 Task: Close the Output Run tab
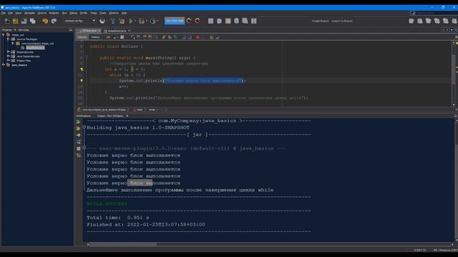(127, 116)
